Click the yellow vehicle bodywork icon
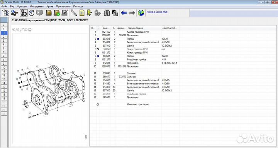The width and height of the screenshot is (278, 148). pyautogui.click(x=89, y=13)
